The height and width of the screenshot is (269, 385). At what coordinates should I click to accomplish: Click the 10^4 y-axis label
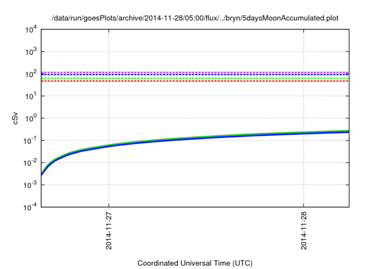31,30
